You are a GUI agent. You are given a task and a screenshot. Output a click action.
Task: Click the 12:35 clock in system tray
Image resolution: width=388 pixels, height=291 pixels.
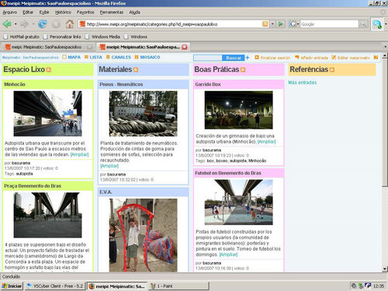tap(379, 286)
